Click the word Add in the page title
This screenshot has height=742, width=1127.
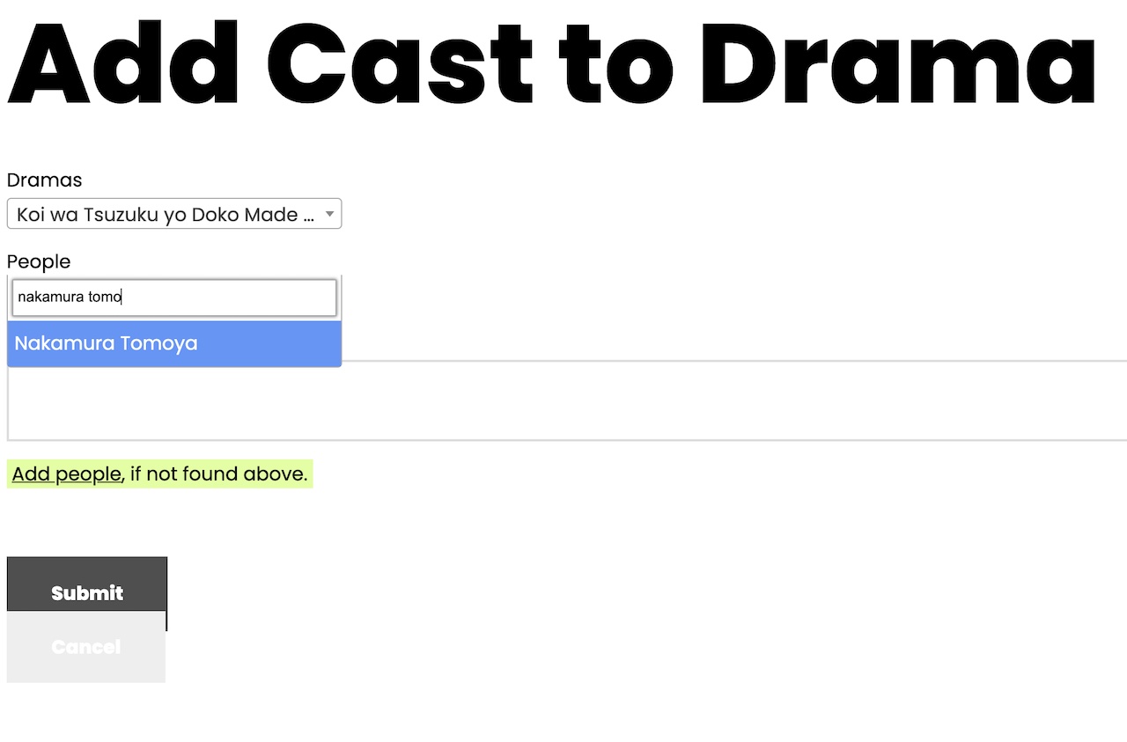click(123, 63)
